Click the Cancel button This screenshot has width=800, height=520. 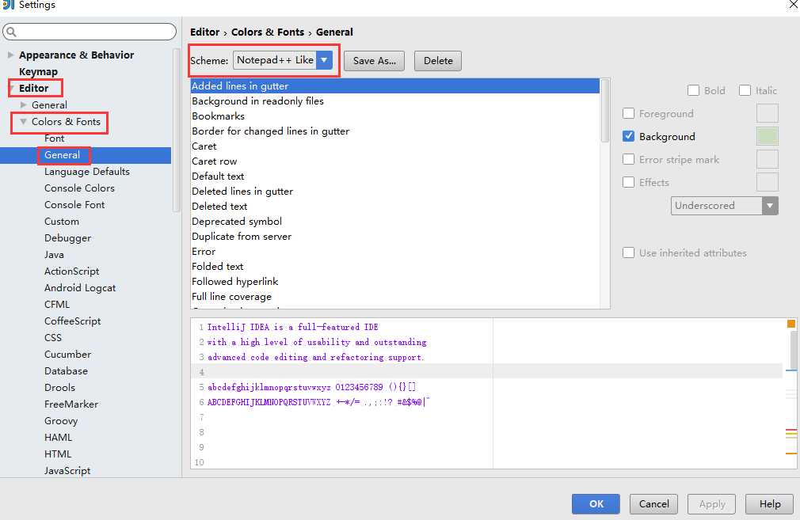tap(653, 503)
